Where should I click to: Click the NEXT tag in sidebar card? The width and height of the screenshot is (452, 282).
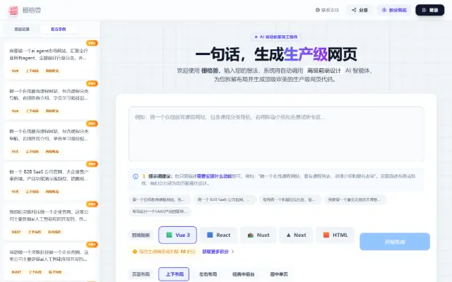click(x=16, y=232)
